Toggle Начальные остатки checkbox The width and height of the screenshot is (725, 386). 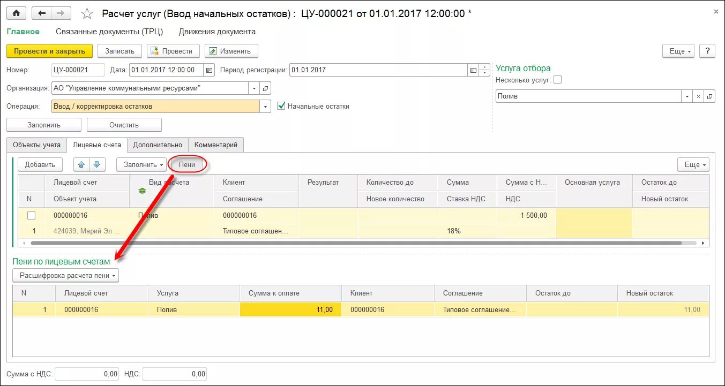coord(281,106)
